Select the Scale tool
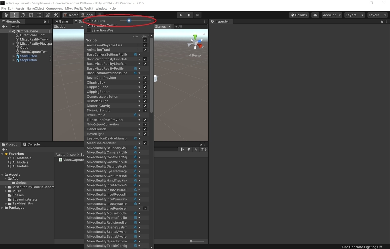This screenshot has height=249, width=390. click(31, 15)
